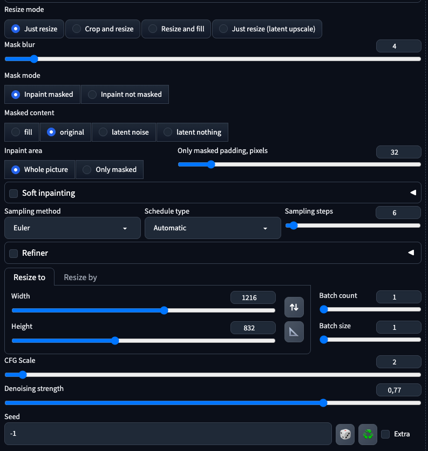Image resolution: width=428 pixels, height=451 pixels.
Task: Swap width and height with arrows icon
Action: pyautogui.click(x=294, y=307)
